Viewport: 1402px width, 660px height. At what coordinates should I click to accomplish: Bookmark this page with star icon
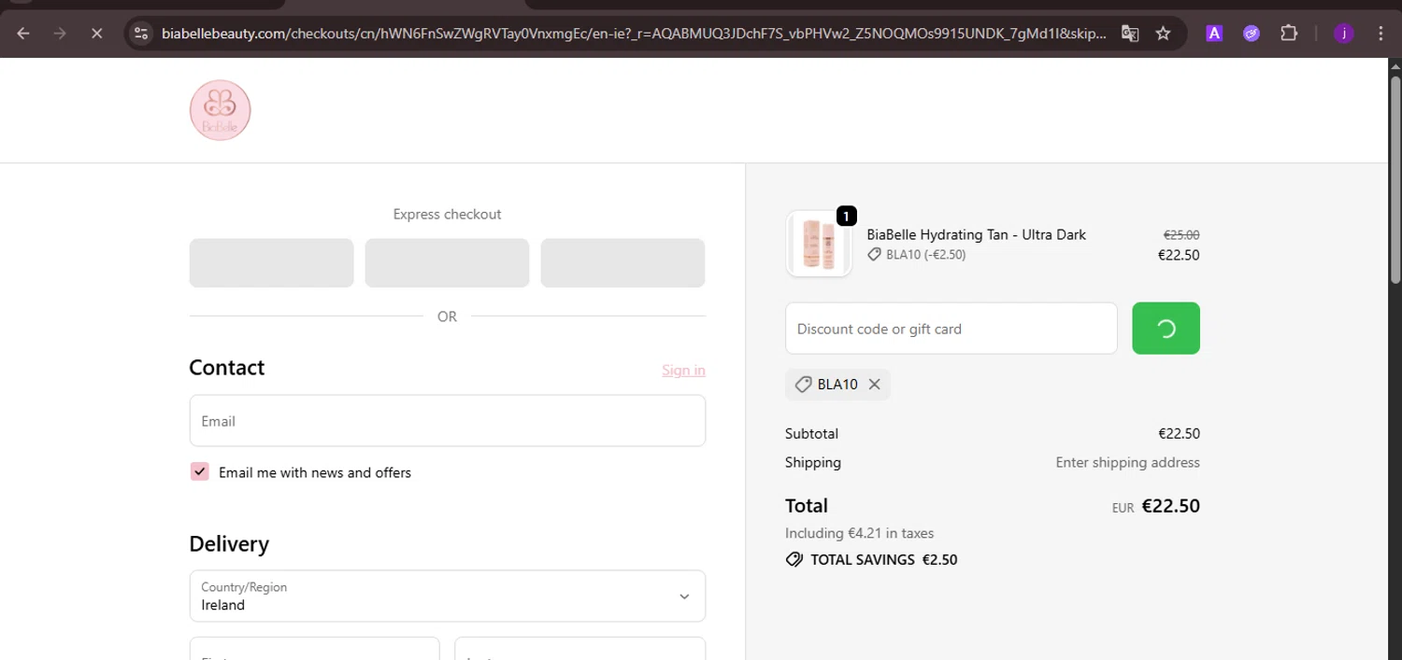click(1163, 34)
